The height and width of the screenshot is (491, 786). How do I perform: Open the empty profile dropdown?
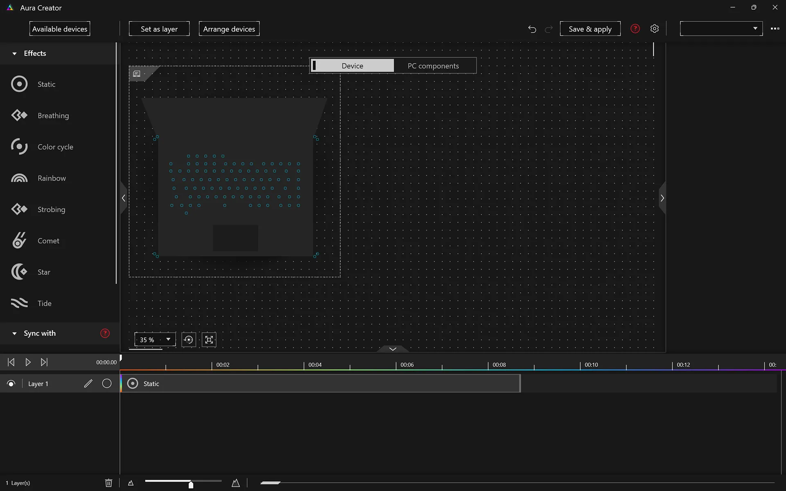pyautogui.click(x=721, y=29)
